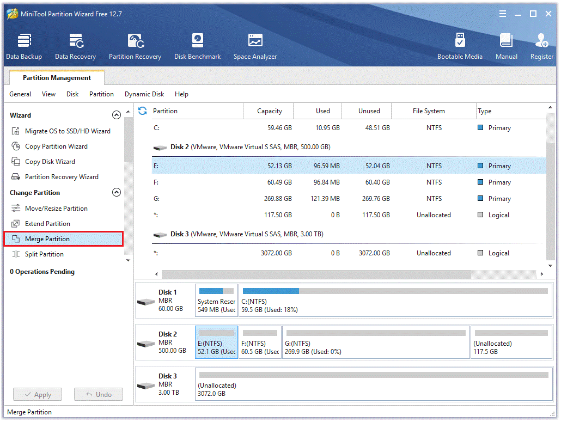Launch Data Recovery from the toolbar
This screenshot has width=561, height=422.
coord(75,46)
